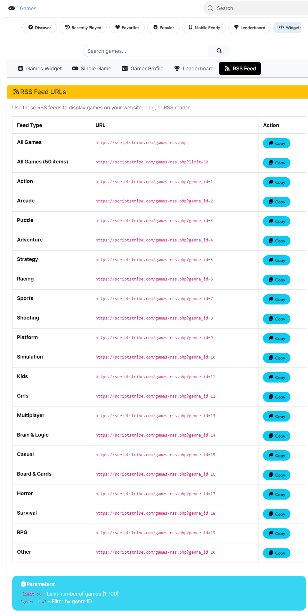Viewport: 308px width, 616px height.
Task: Click the Games link in the header
Action: pos(28,9)
